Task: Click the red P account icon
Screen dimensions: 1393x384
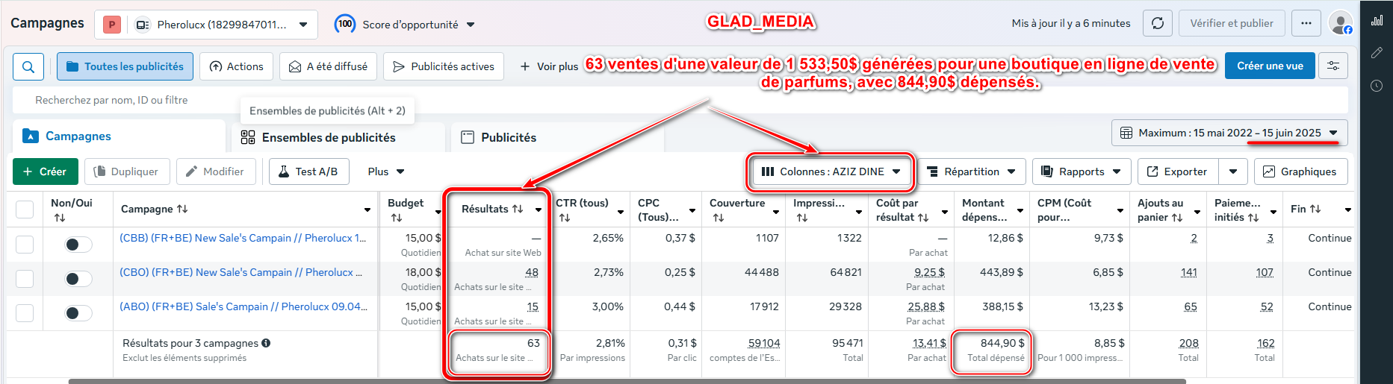Action: 112,25
